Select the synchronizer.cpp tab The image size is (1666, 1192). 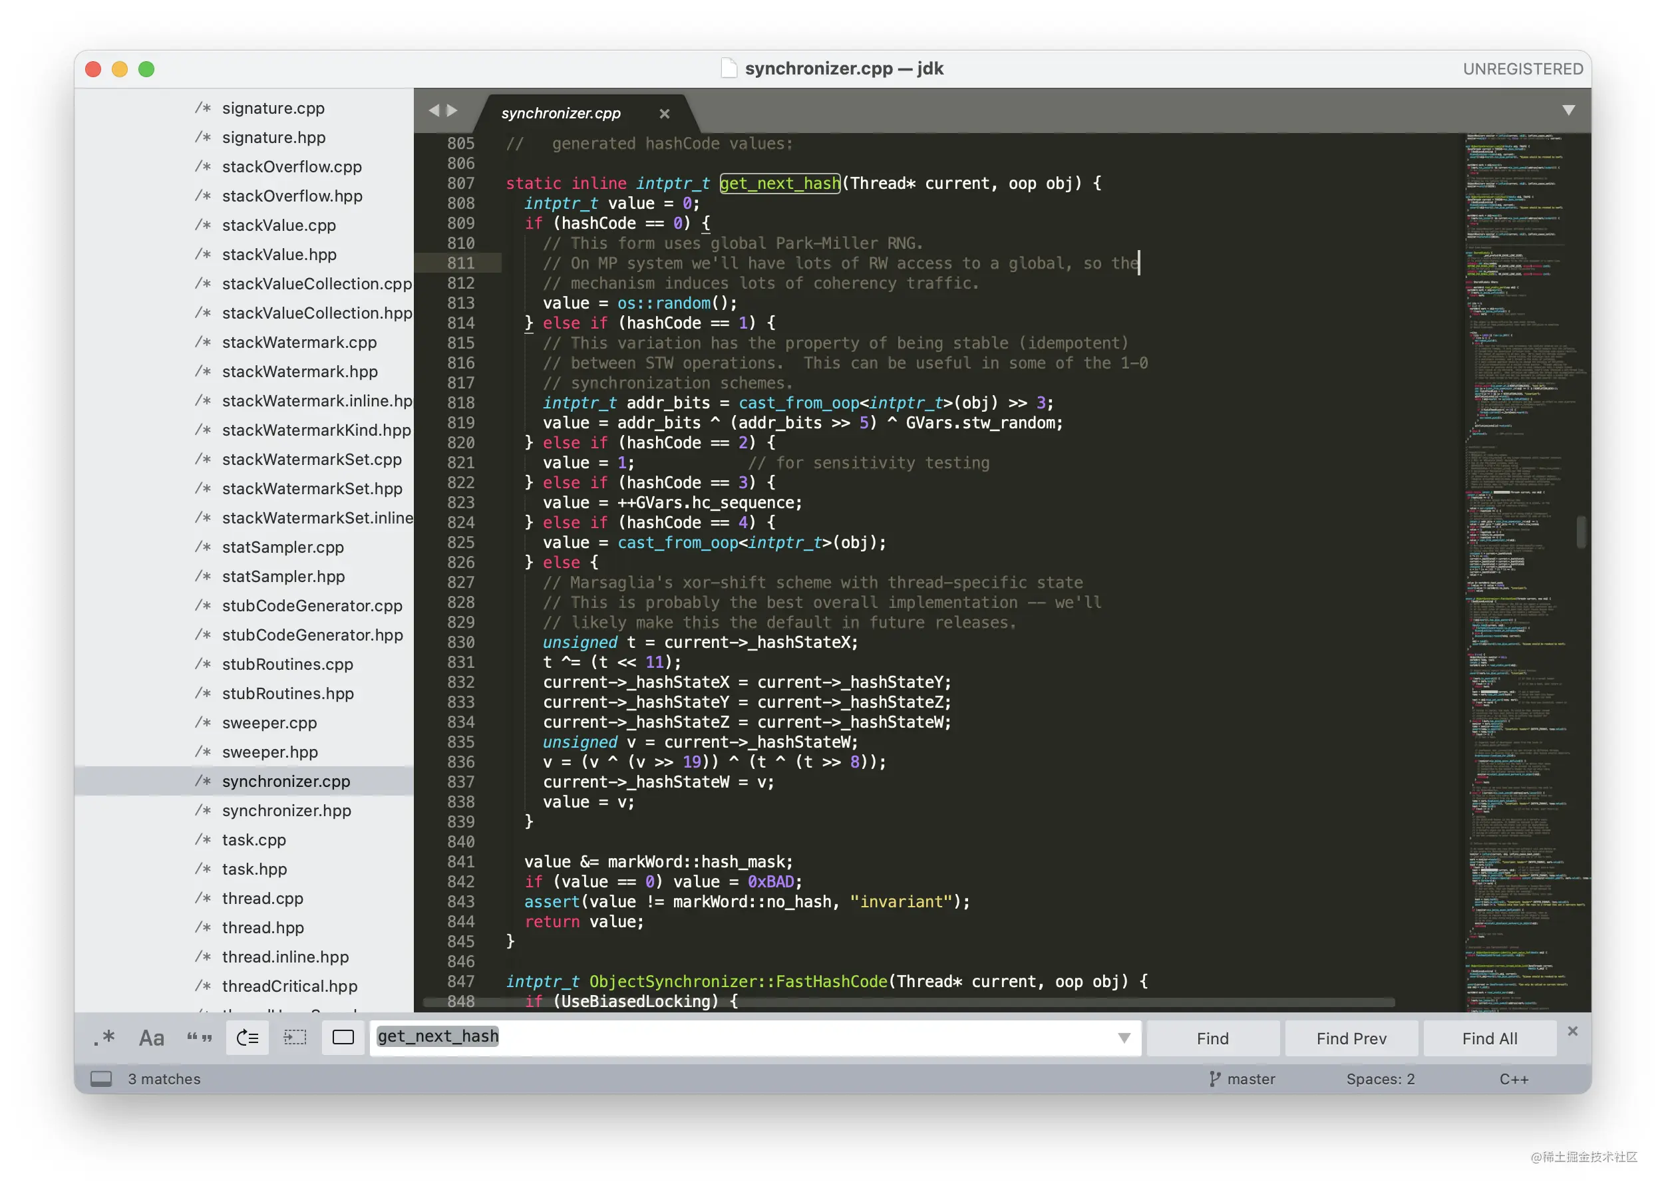[x=561, y=113]
